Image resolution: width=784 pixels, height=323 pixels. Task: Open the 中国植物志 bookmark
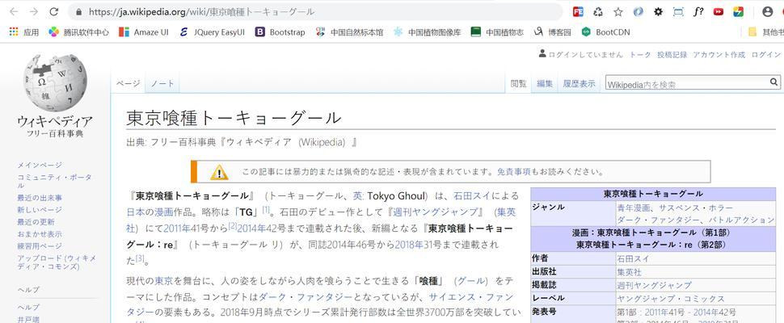[497, 32]
